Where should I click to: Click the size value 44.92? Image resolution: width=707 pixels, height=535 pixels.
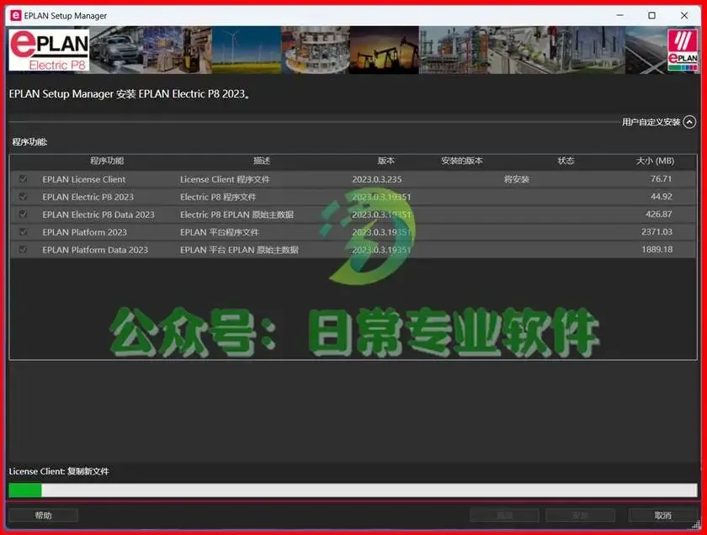tap(661, 197)
